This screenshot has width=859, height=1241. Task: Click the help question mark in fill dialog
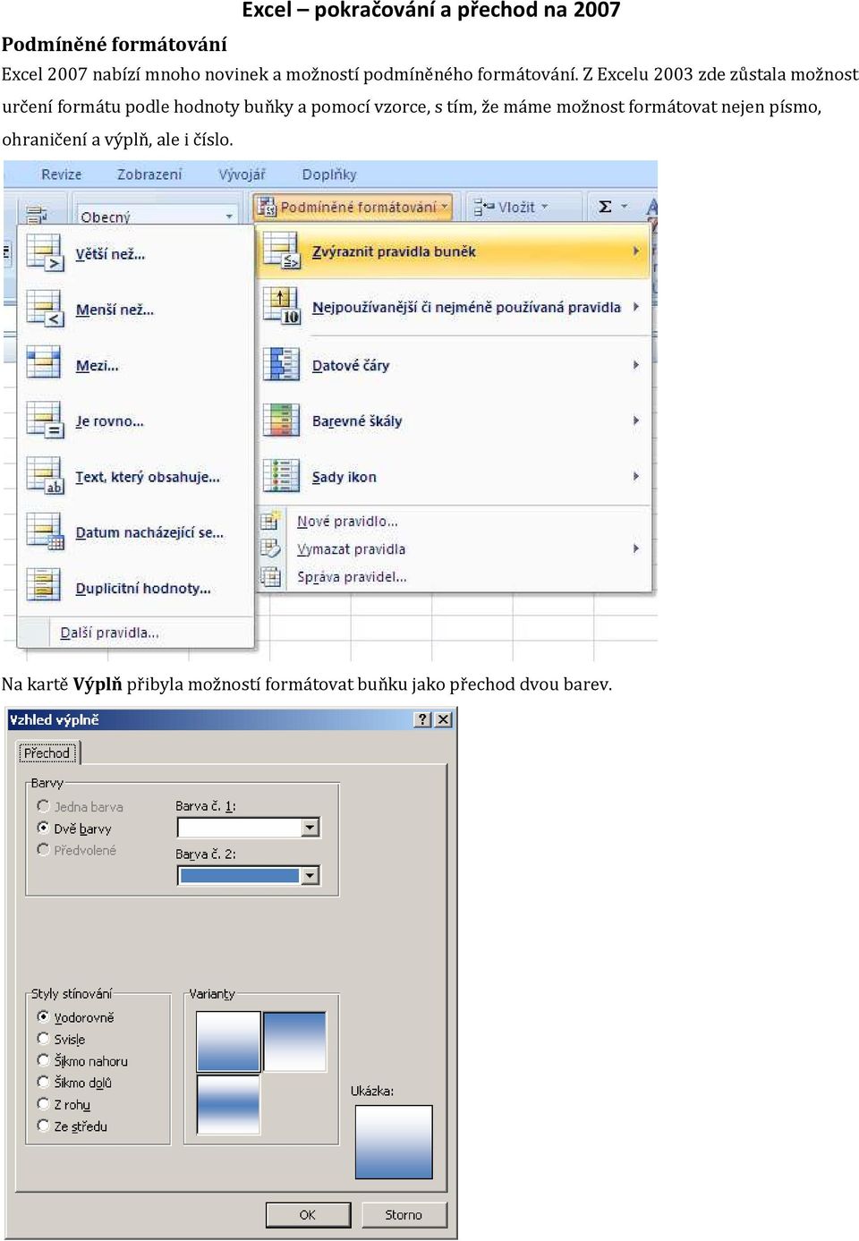point(423,719)
